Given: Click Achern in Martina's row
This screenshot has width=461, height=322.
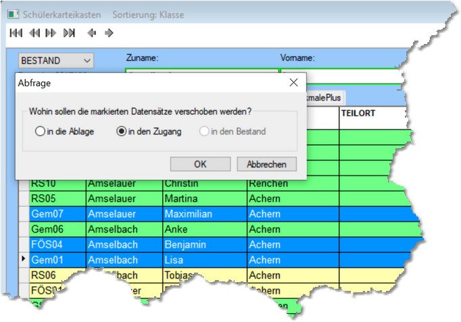Looking at the screenshot, I should [x=293, y=199].
